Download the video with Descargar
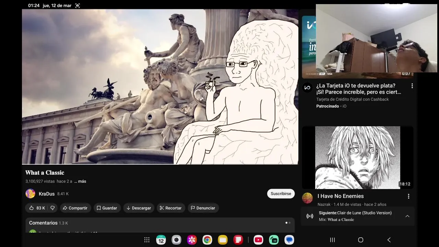Image resolution: width=439 pixels, height=247 pixels. coord(139,208)
